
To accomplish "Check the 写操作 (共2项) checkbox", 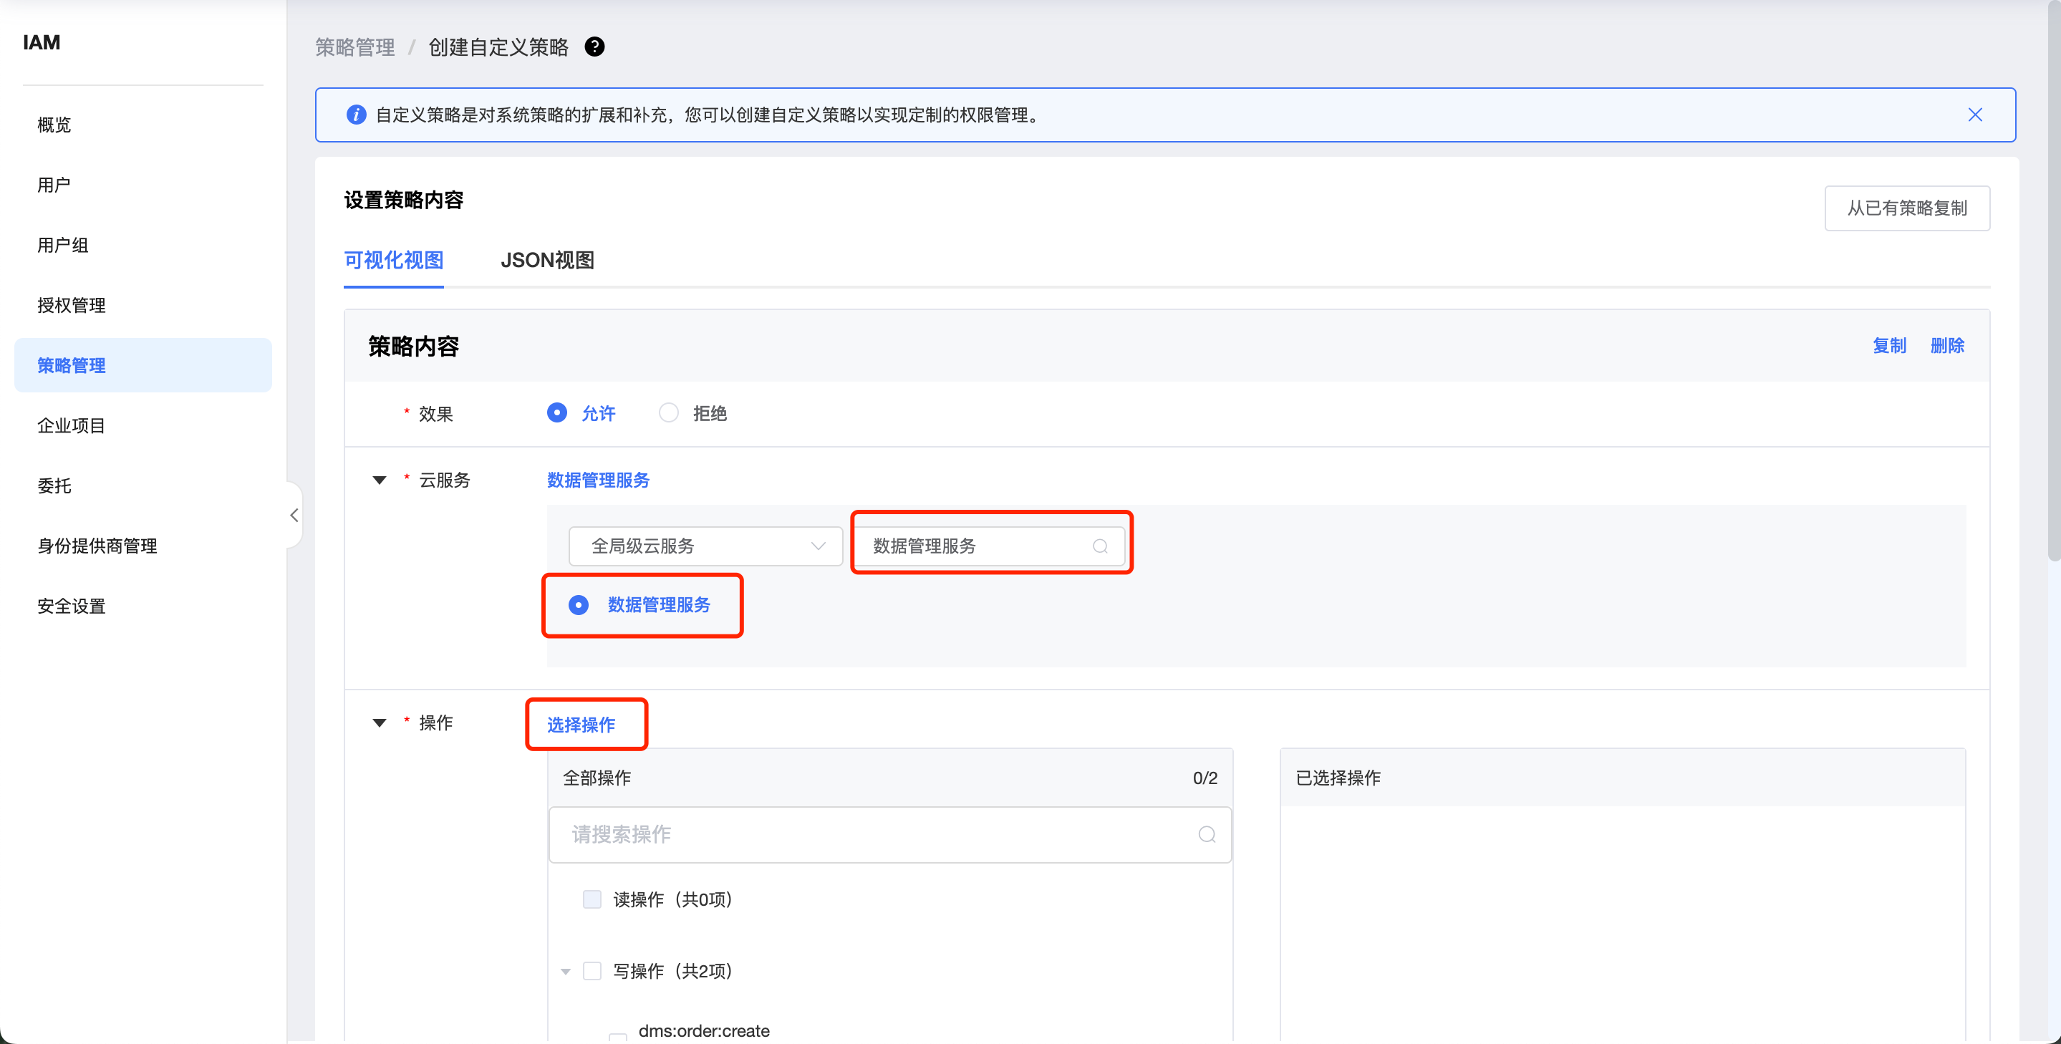I will pos(592,970).
